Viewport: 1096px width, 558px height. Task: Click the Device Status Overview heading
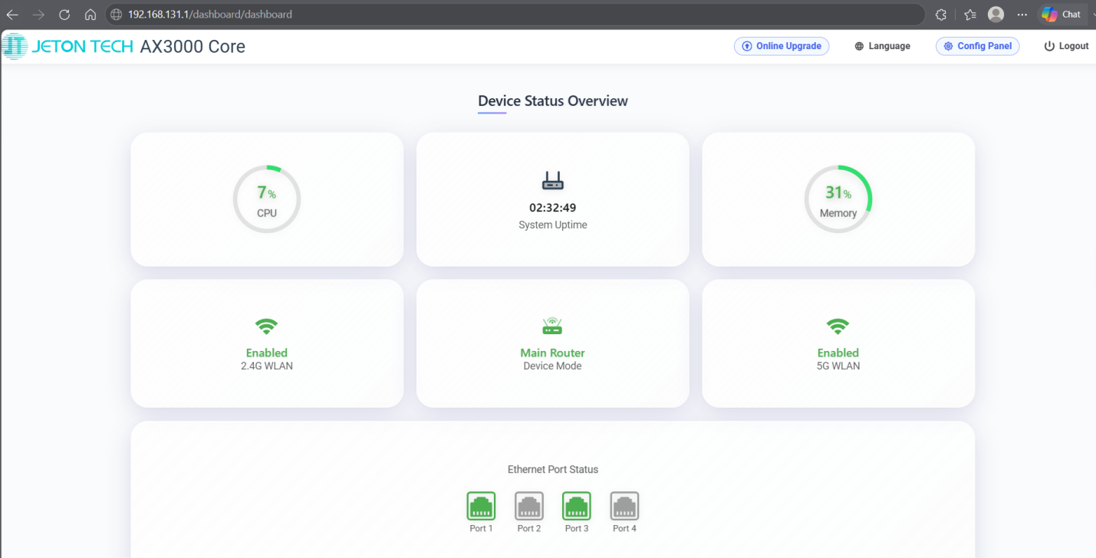553,101
